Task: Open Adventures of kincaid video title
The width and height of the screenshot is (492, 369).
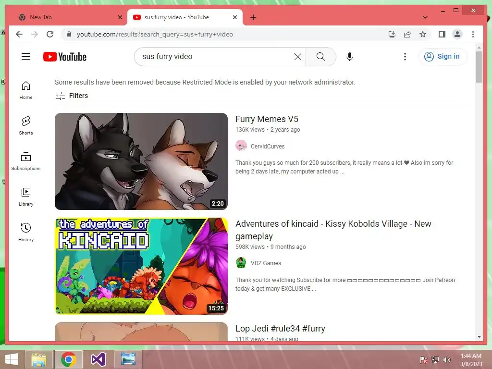Action: click(333, 230)
